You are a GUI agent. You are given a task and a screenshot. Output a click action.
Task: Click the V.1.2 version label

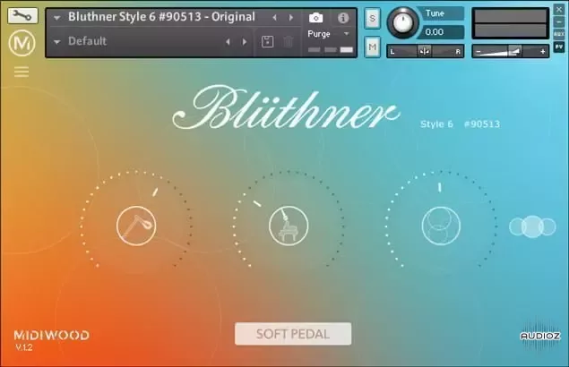(24, 347)
